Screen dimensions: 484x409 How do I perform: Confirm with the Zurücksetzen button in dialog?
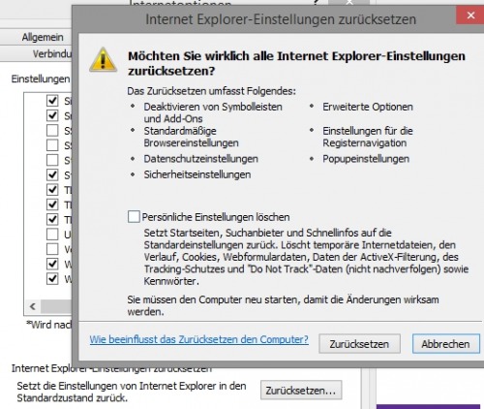pyautogui.click(x=359, y=344)
